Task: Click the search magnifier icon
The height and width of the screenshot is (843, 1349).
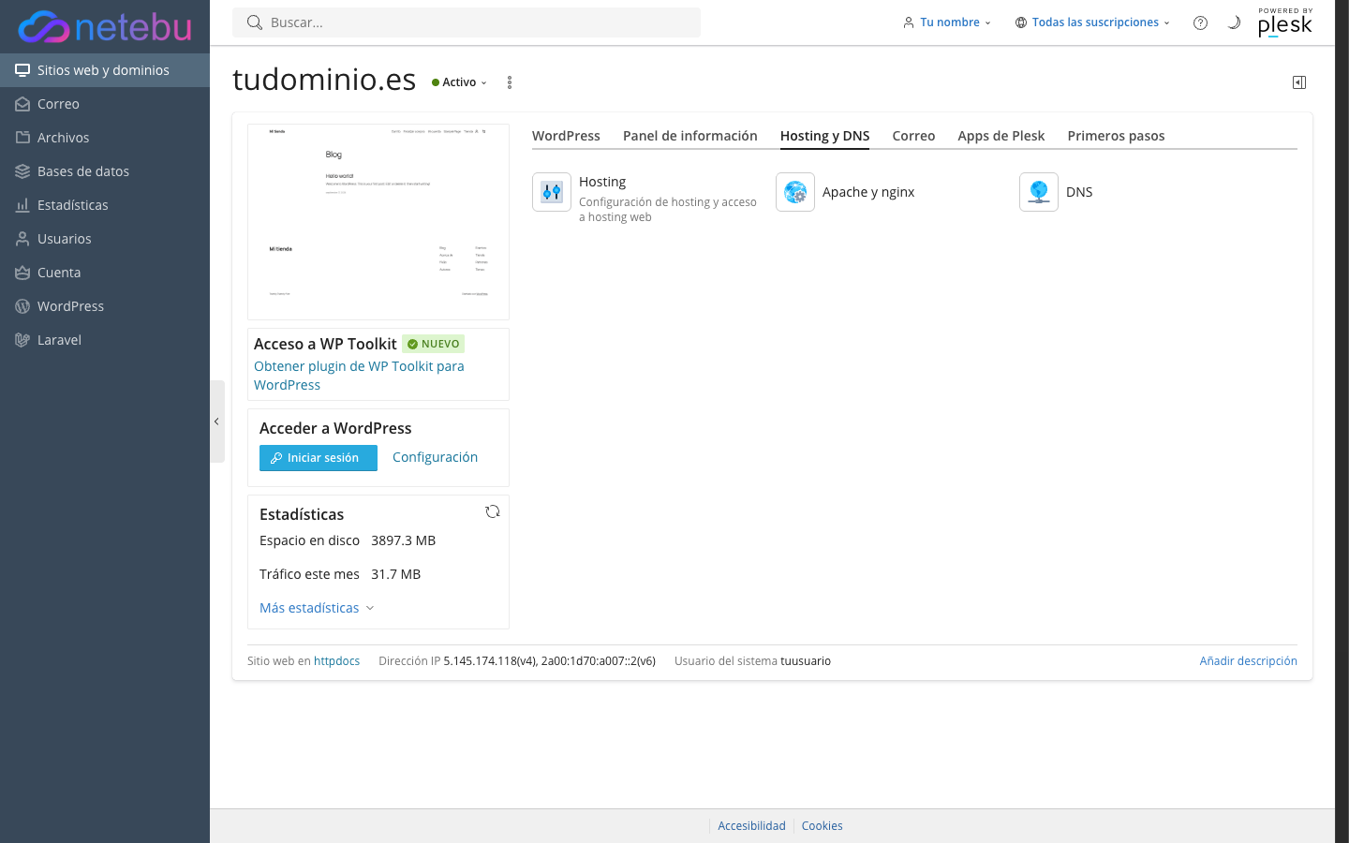Action: pos(254,22)
